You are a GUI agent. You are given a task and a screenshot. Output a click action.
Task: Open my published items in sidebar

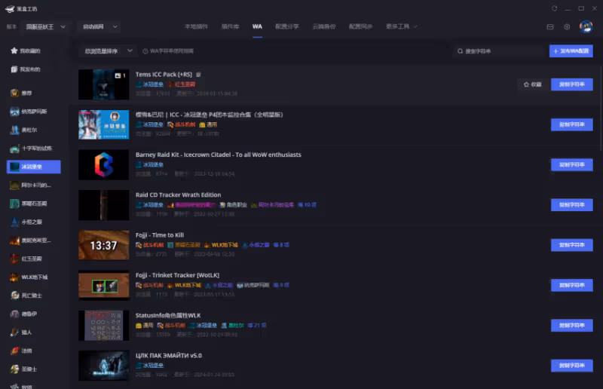pyautogui.click(x=26, y=69)
